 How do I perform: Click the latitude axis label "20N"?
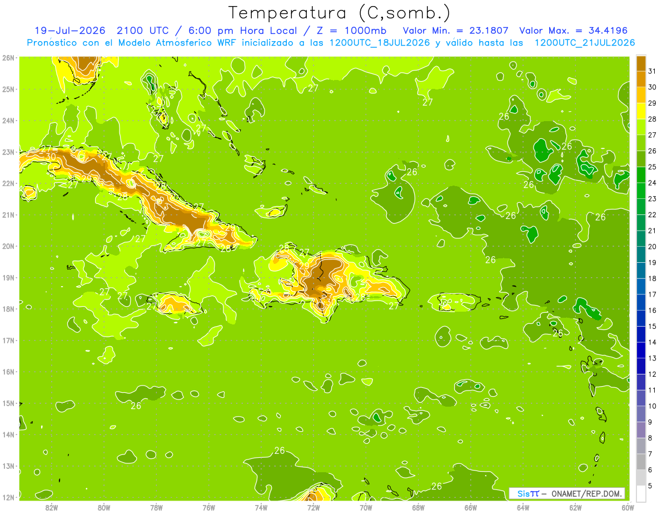8,246
